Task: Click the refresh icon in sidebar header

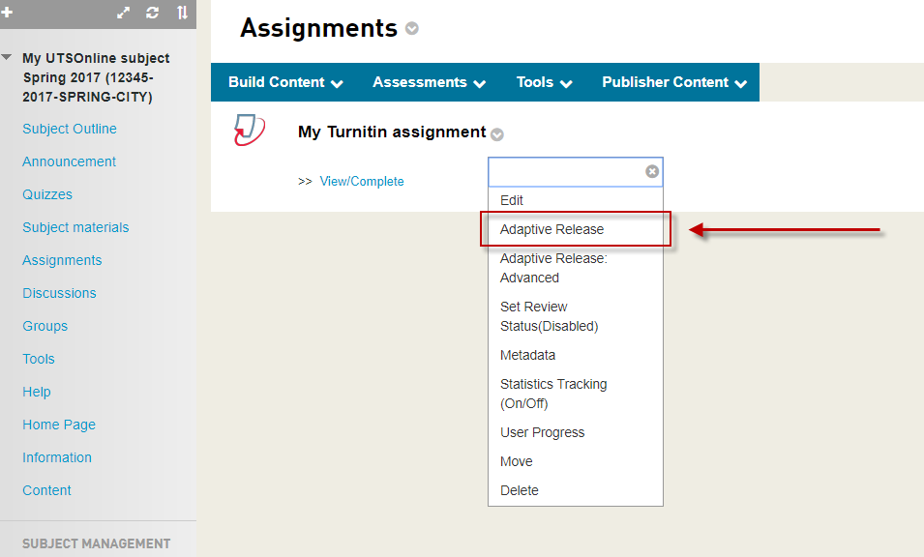Action: coord(152,13)
